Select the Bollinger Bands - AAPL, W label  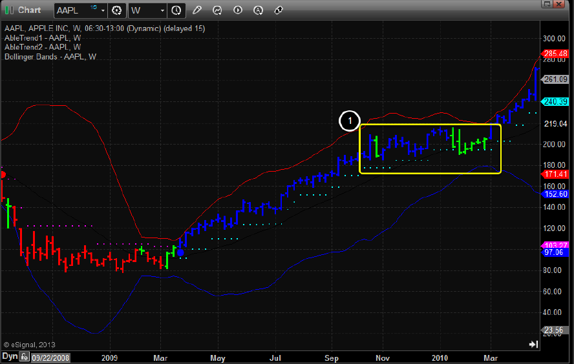(50, 57)
